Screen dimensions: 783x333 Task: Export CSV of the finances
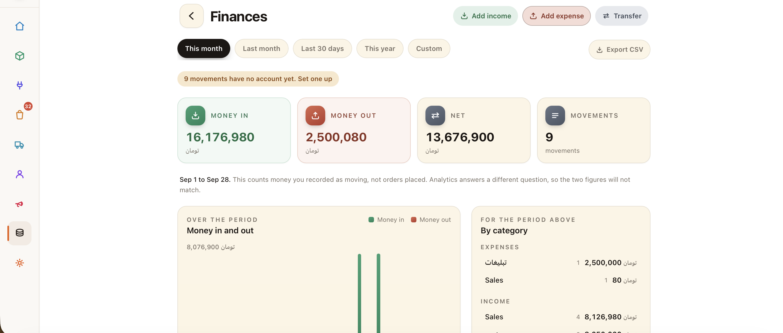(619, 49)
